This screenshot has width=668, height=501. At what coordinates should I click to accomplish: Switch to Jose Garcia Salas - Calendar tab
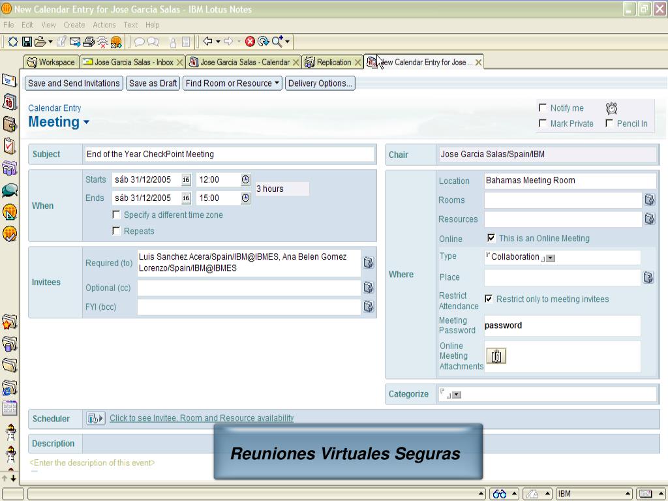tap(244, 62)
